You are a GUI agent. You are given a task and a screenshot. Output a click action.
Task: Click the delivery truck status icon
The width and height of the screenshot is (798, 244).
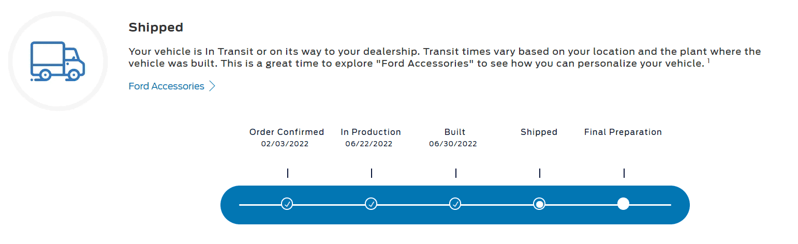(x=57, y=62)
